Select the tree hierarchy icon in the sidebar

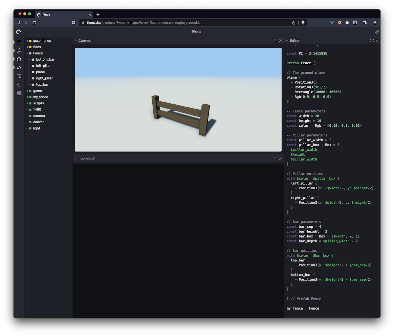point(19,42)
